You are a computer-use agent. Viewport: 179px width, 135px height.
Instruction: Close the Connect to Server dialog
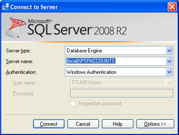172,7
